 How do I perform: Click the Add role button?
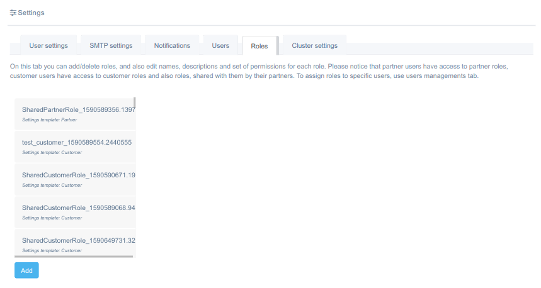26,270
